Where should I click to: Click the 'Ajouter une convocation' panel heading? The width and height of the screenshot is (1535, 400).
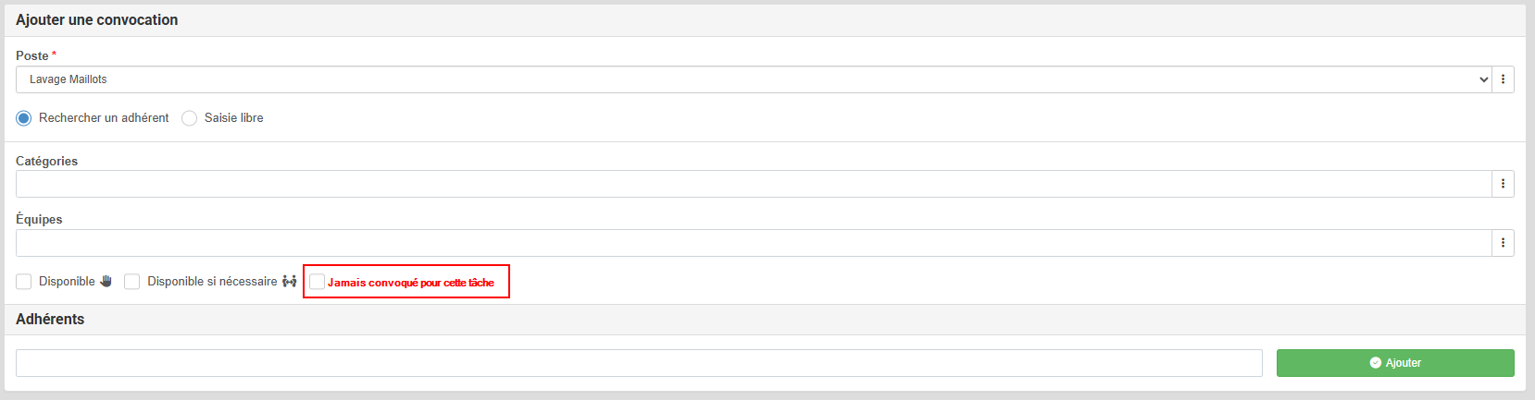tap(97, 20)
